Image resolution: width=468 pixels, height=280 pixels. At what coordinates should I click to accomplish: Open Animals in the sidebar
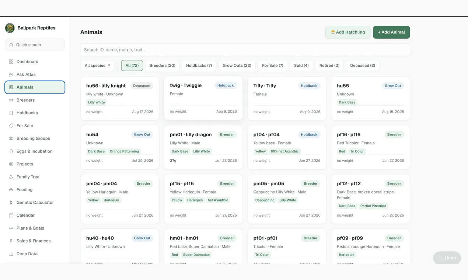(35, 87)
